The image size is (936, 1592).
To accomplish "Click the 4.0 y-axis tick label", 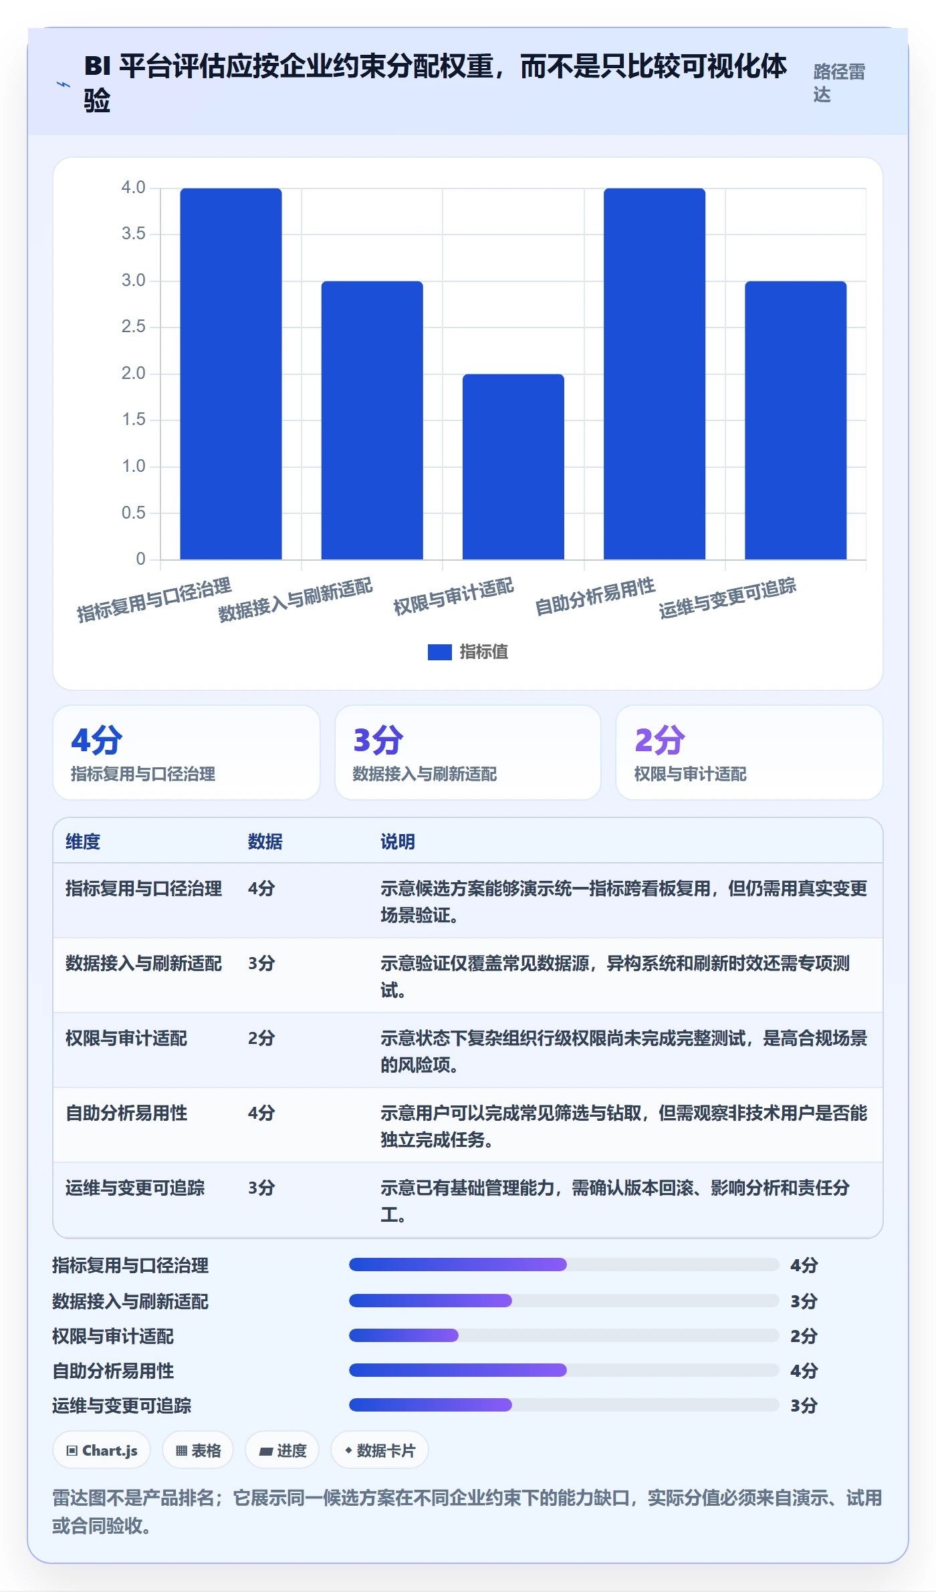I will (133, 188).
